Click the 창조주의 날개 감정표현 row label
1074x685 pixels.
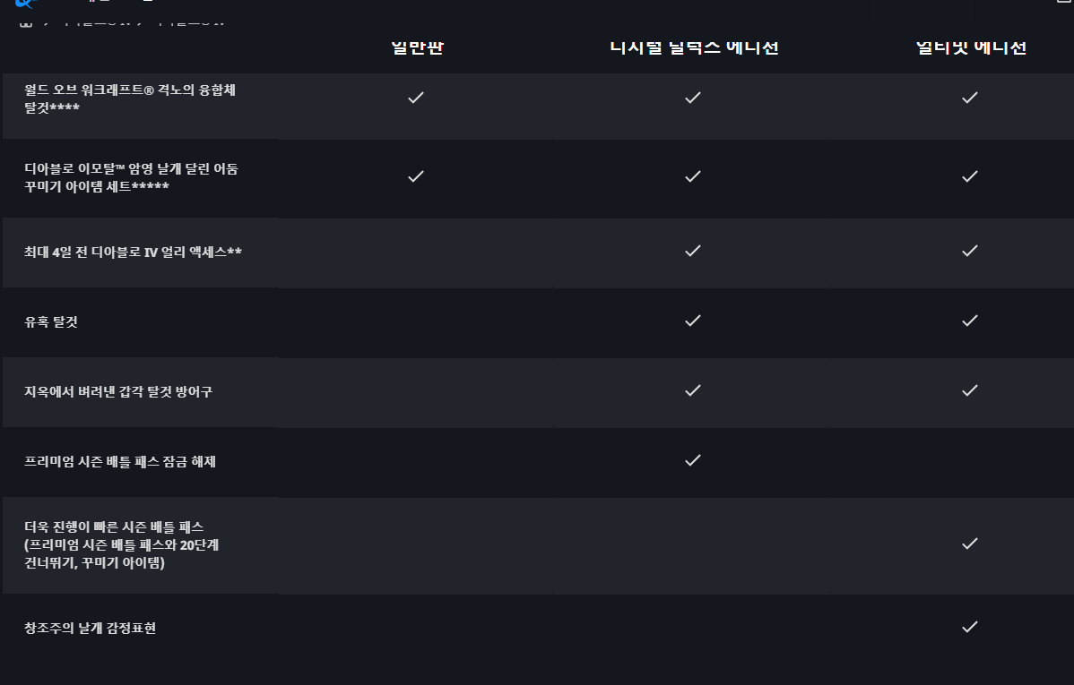tap(91, 628)
